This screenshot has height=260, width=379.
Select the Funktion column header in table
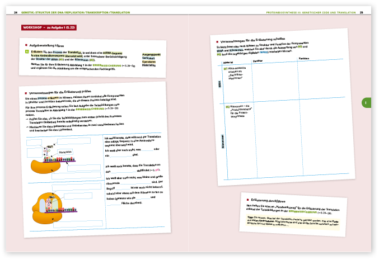click(303, 59)
